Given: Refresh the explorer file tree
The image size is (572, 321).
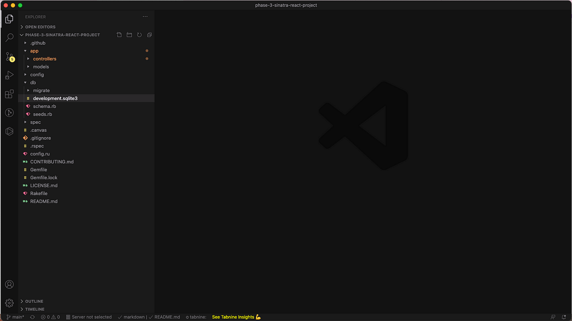Looking at the screenshot, I should click(139, 35).
